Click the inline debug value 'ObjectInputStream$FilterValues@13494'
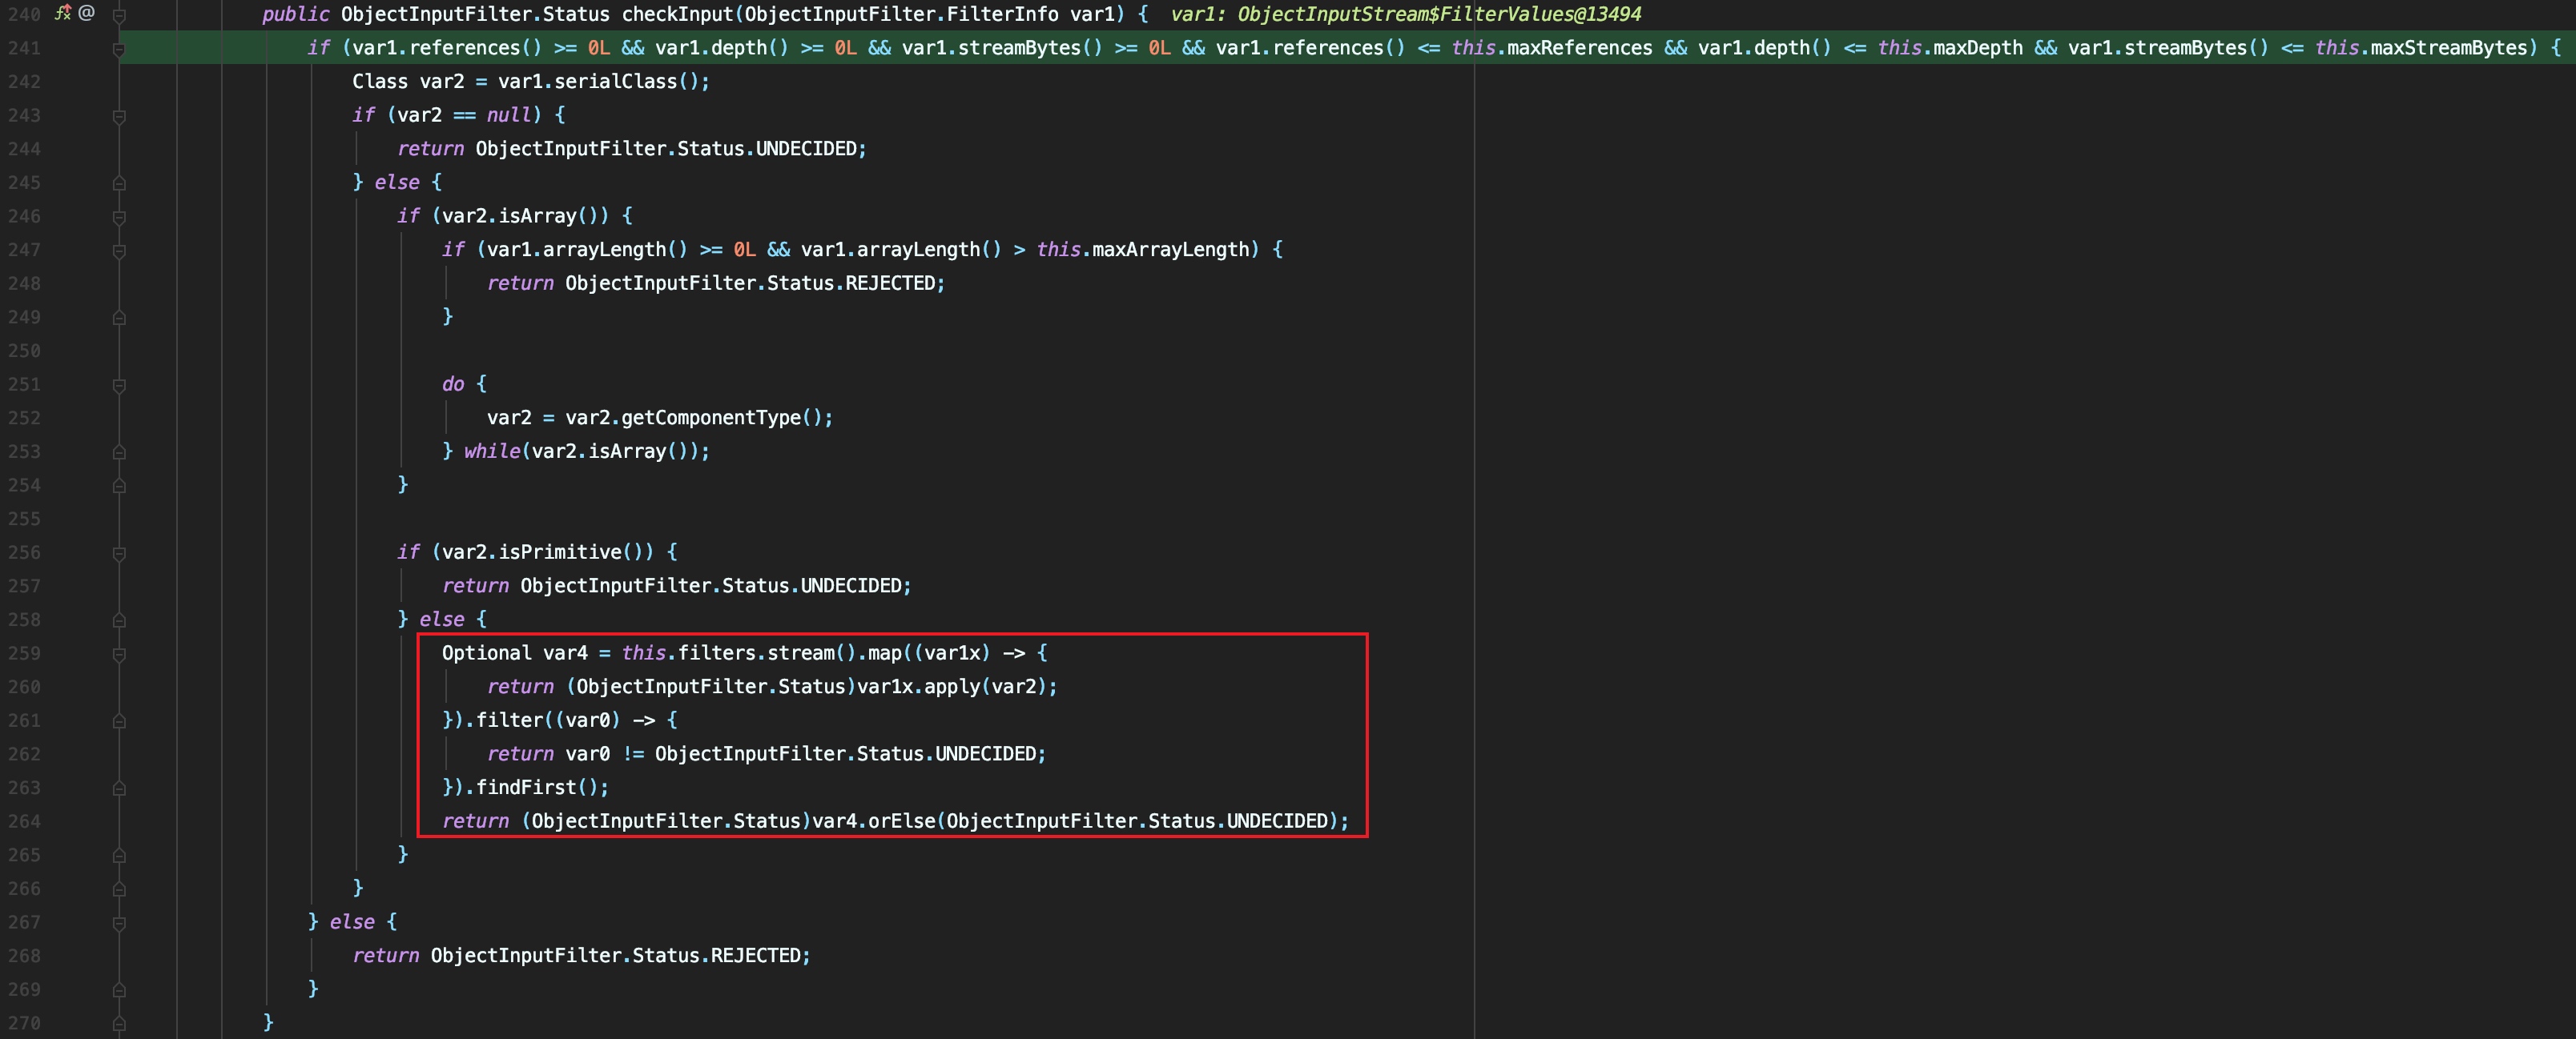The image size is (2576, 1039). coord(1439,14)
